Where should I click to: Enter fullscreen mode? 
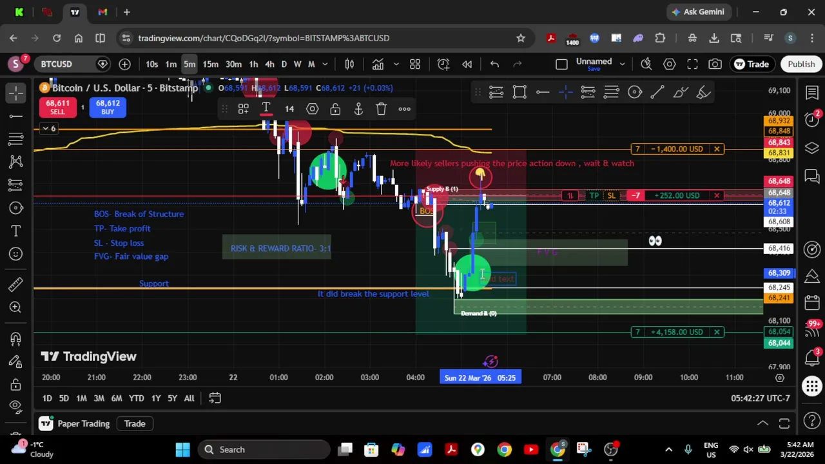pyautogui.click(x=692, y=64)
